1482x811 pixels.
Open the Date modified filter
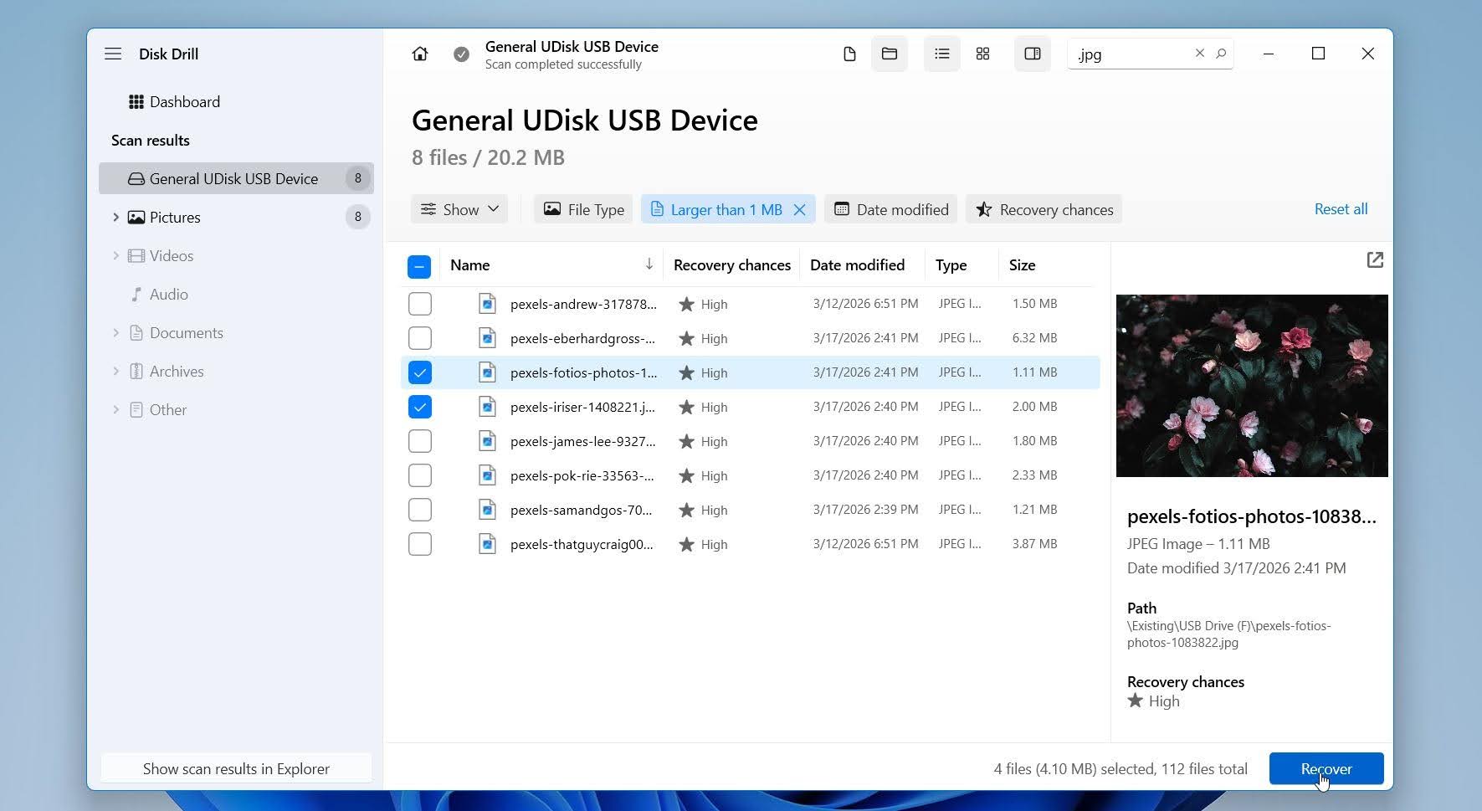click(891, 209)
